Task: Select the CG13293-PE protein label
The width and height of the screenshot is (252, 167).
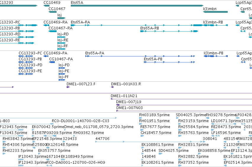Action: coord(30,71)
